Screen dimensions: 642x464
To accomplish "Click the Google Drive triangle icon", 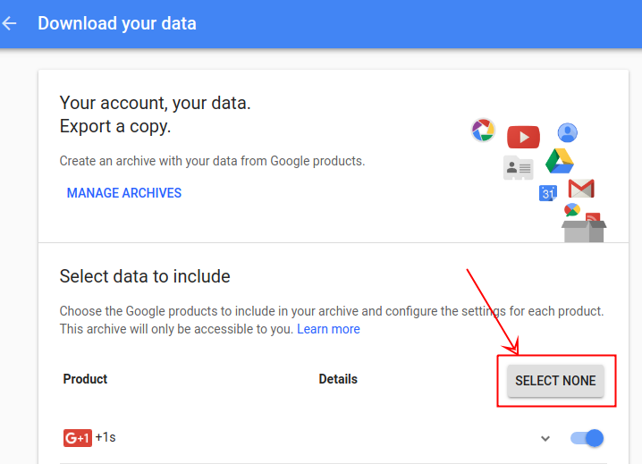I will coord(560,160).
